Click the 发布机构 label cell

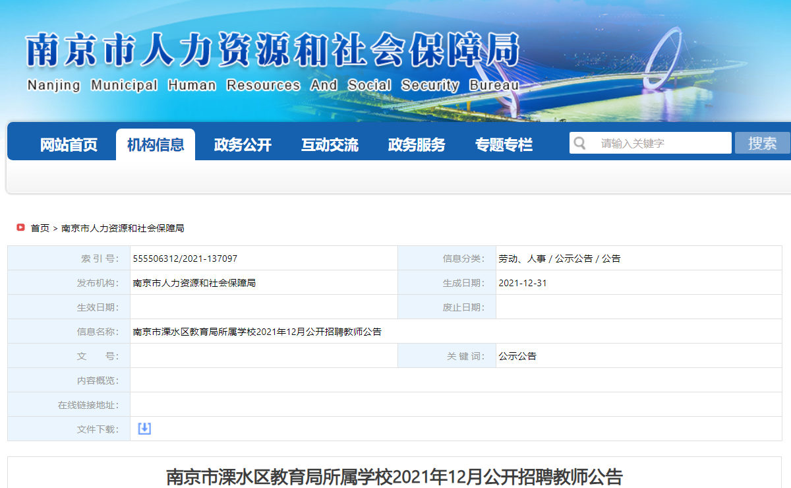pos(69,283)
